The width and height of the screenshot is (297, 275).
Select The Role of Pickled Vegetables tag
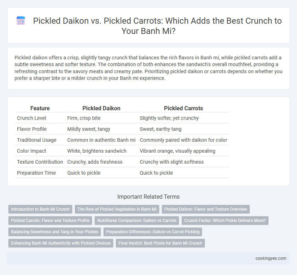coord(117,209)
